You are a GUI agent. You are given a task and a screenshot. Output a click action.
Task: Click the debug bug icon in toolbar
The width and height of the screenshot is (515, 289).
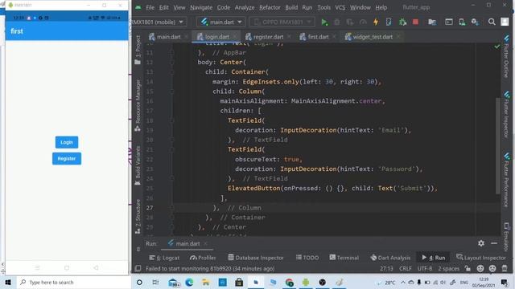coord(336,22)
